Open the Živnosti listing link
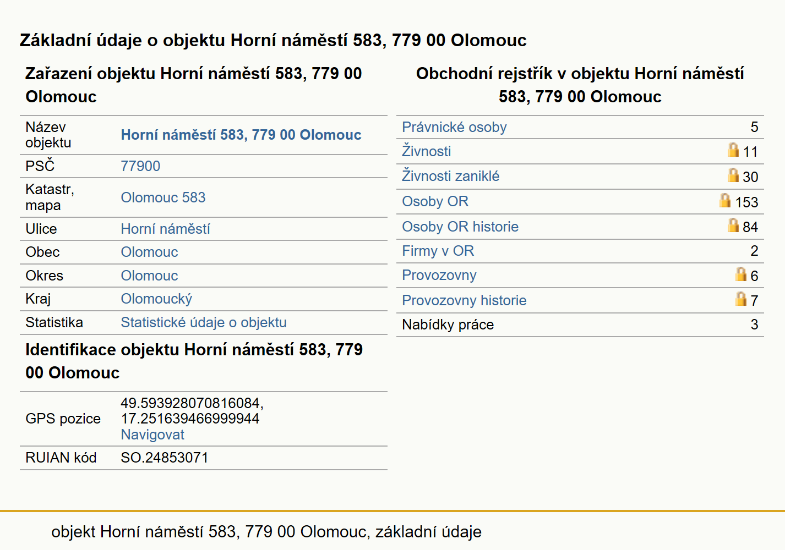 (427, 151)
